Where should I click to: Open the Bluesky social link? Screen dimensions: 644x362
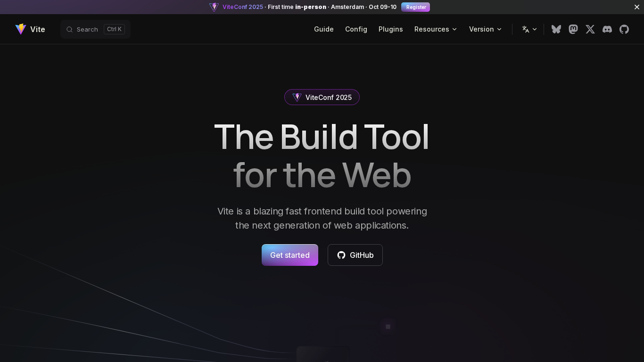(x=556, y=29)
